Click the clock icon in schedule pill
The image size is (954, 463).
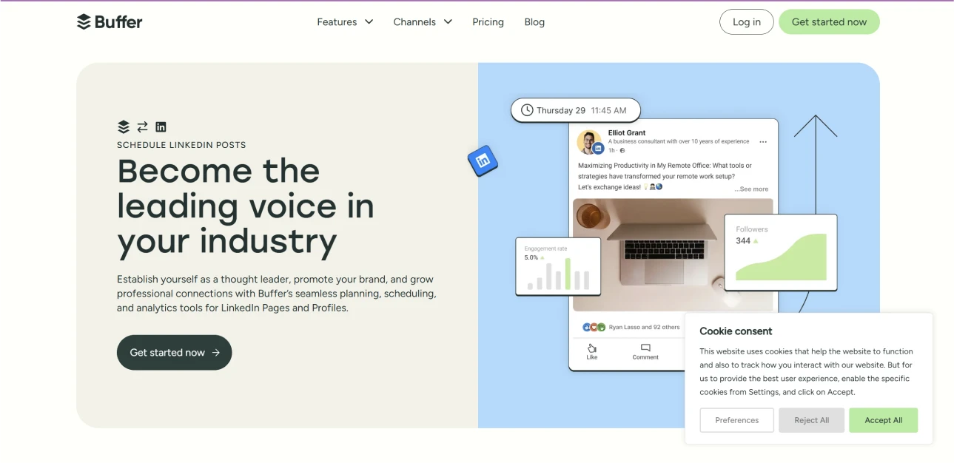(527, 110)
